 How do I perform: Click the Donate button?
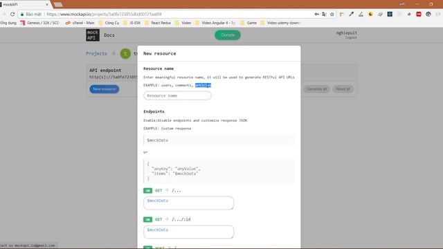[x=228, y=35]
